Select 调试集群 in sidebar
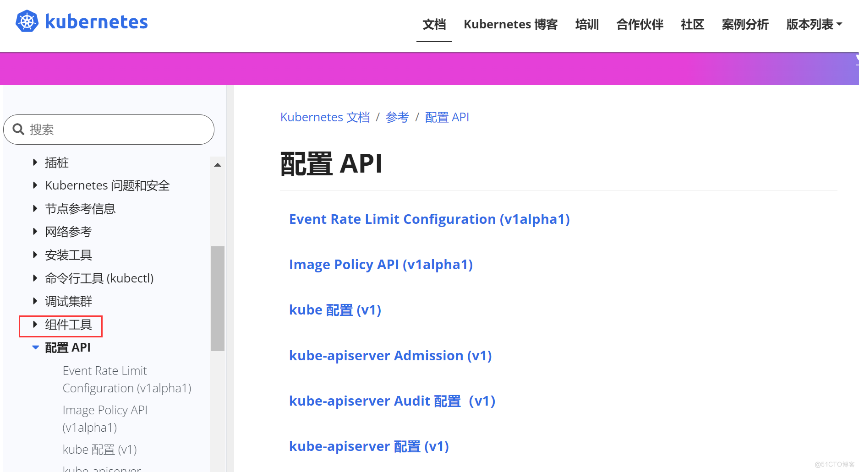 point(68,301)
